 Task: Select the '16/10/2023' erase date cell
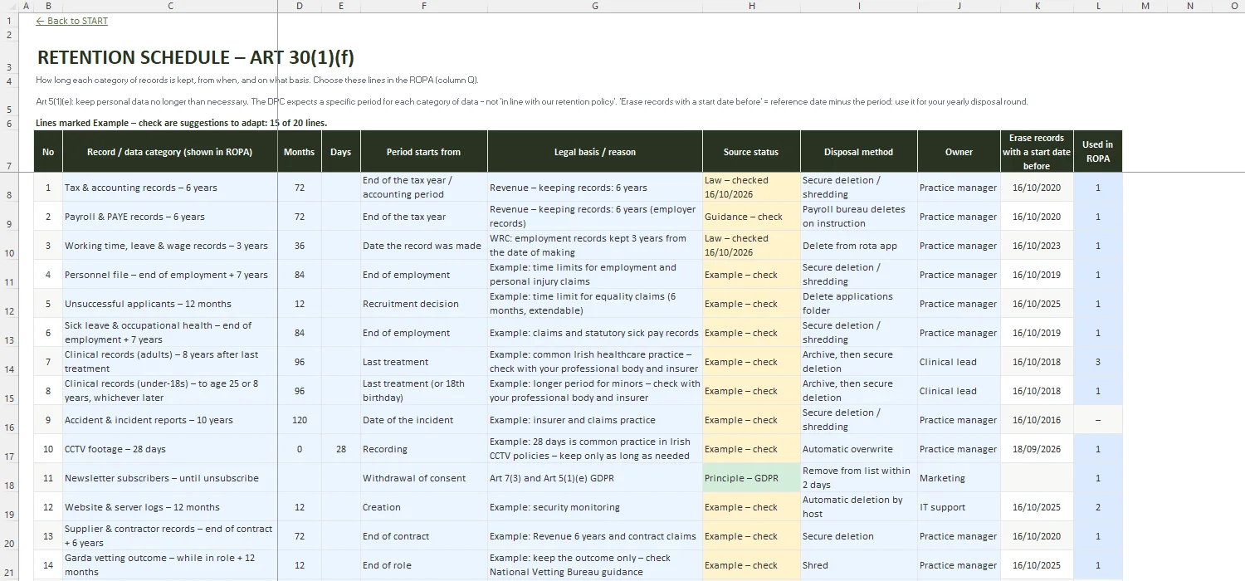click(x=1037, y=246)
